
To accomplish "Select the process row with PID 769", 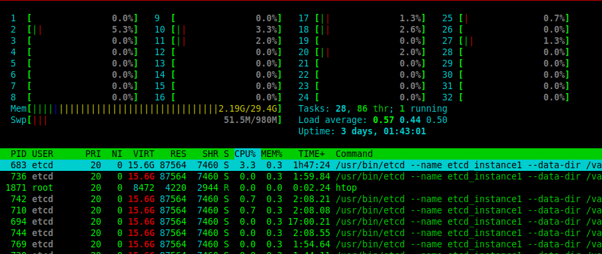I will coord(301,245).
